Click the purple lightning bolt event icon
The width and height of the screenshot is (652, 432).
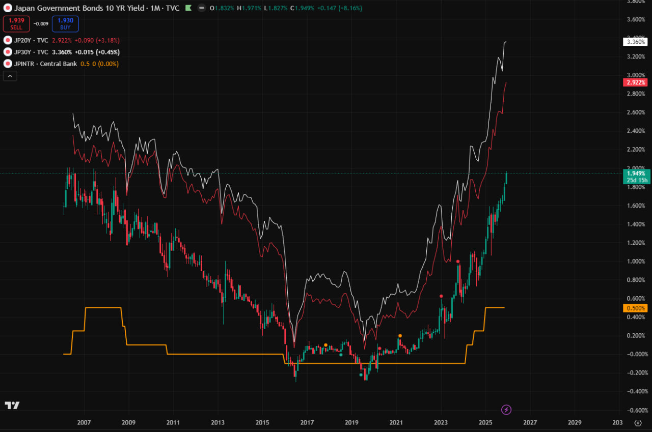coord(506,409)
